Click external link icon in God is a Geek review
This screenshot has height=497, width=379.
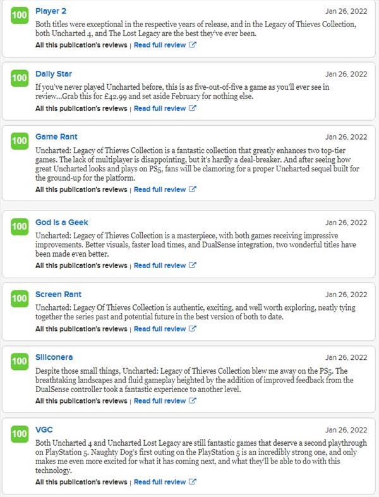point(193,266)
